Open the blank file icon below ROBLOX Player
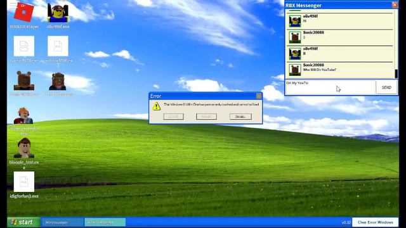 coord(24,46)
